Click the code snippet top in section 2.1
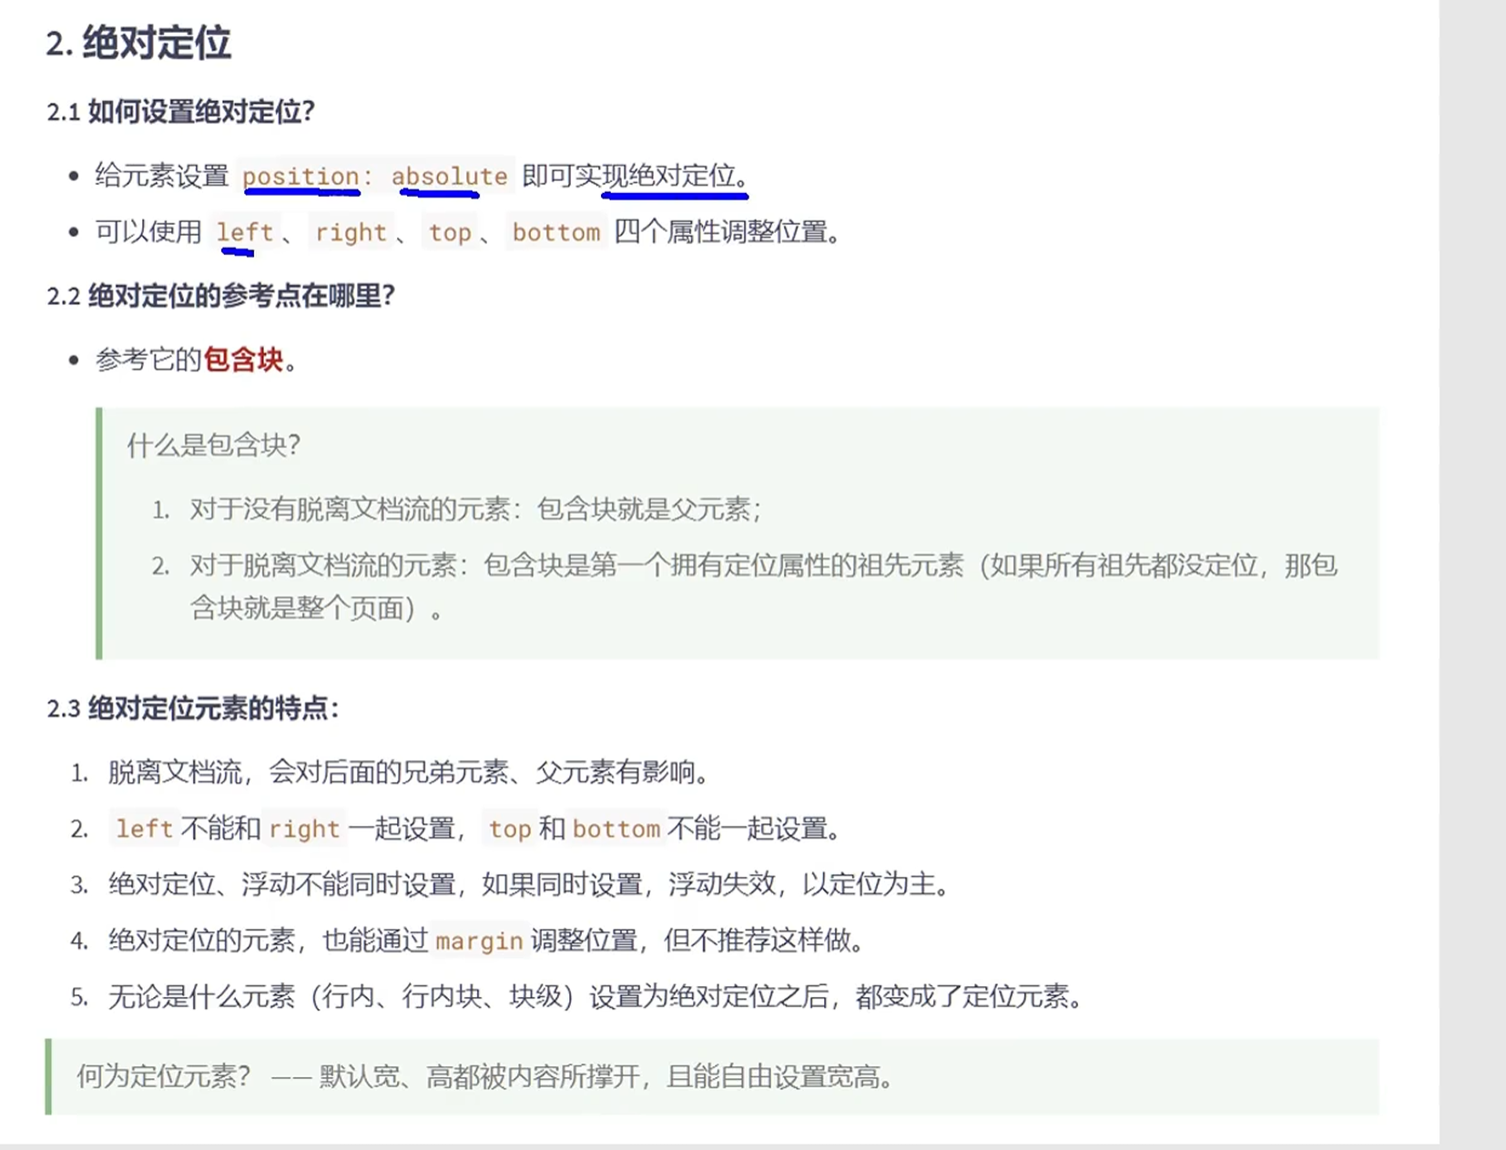The image size is (1506, 1150). (x=450, y=232)
